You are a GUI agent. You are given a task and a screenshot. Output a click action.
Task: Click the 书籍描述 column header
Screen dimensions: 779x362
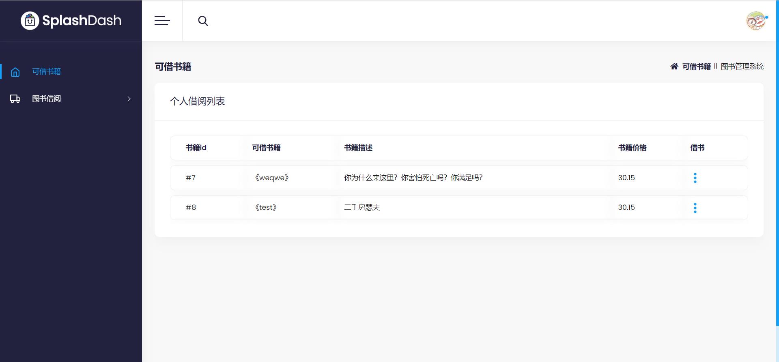pyautogui.click(x=358, y=148)
